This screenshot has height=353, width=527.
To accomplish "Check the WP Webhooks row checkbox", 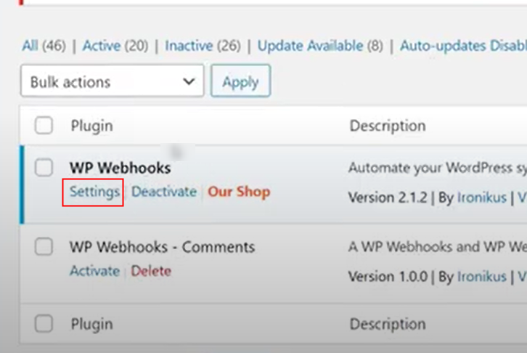I will coord(44,168).
